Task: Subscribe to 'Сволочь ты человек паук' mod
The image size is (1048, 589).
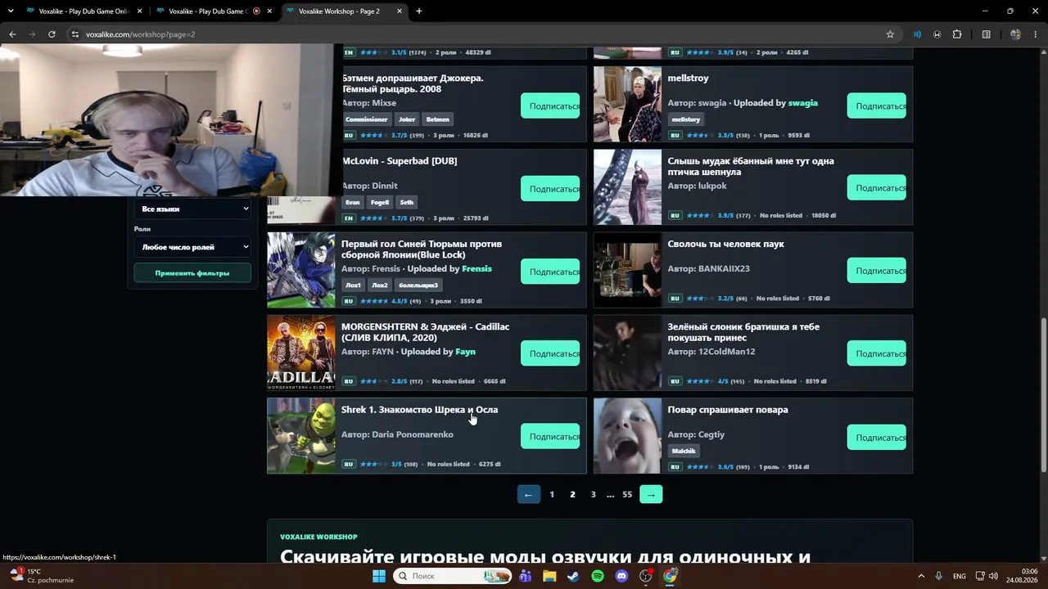Action: tap(877, 270)
